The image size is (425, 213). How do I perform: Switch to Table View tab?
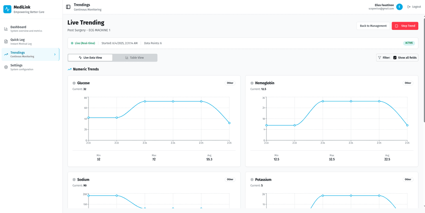[135, 58]
